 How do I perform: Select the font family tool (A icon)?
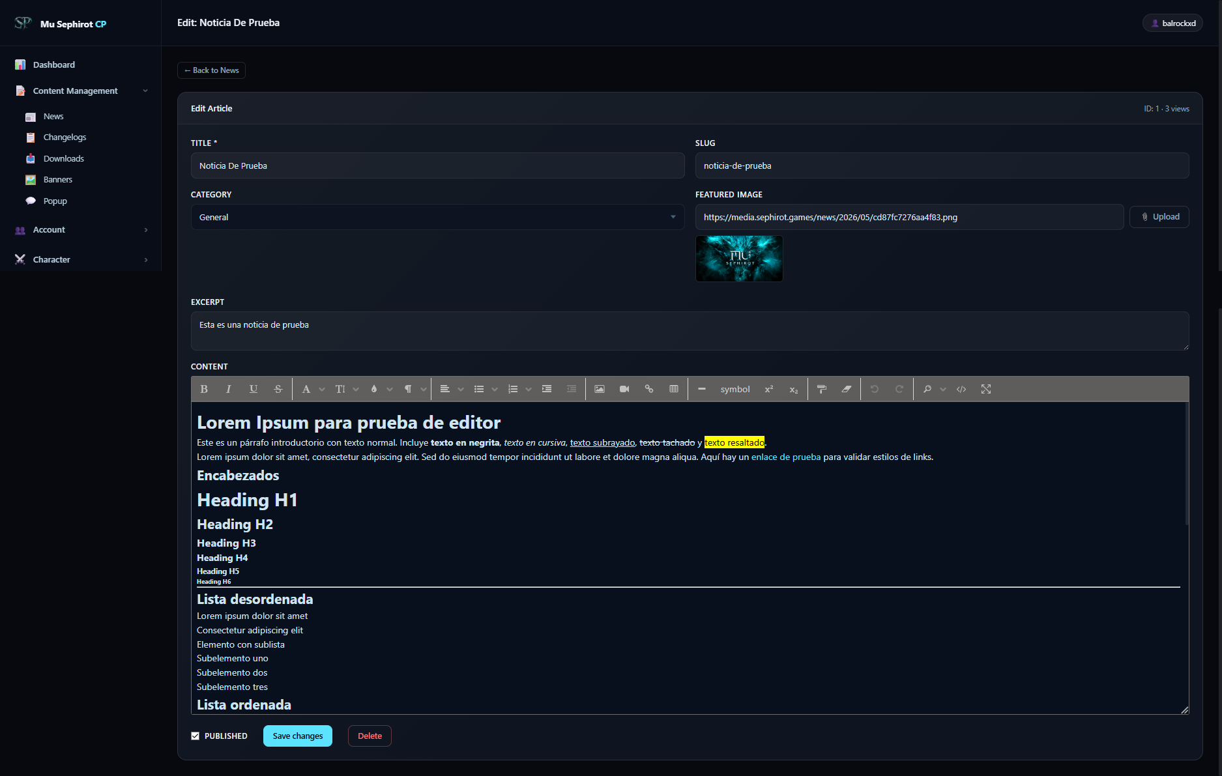click(x=306, y=389)
